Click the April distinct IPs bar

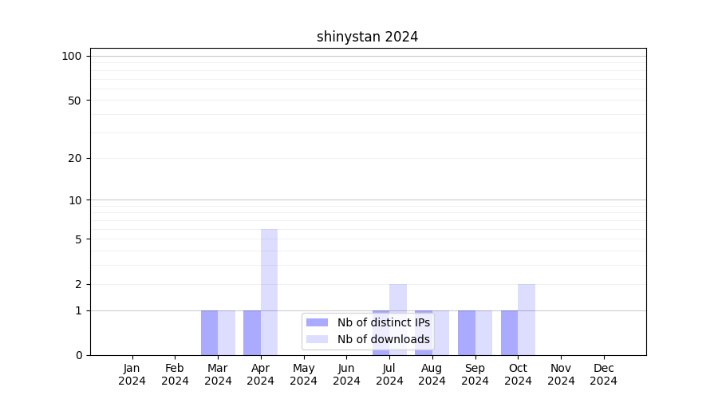252,333
